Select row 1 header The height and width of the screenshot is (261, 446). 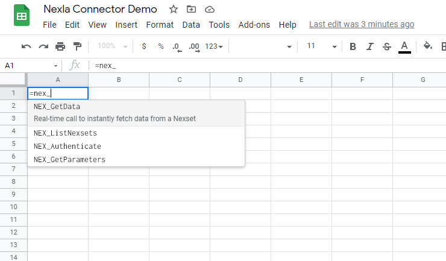13,93
